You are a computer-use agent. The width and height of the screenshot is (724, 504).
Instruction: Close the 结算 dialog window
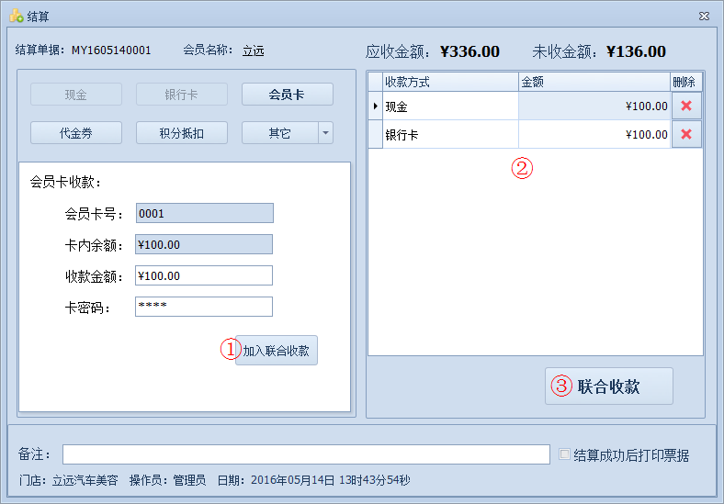(x=703, y=16)
